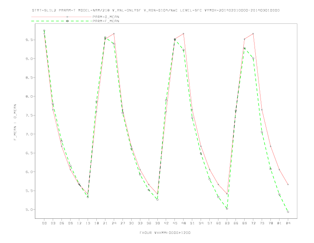314x243 pixels.
Task: Click the 00 forecast hour tick label
Action: pyautogui.click(x=44, y=223)
